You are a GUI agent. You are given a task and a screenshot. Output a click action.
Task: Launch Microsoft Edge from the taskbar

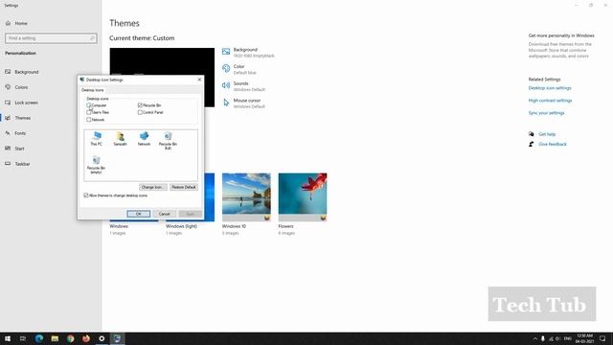[x=39, y=338]
